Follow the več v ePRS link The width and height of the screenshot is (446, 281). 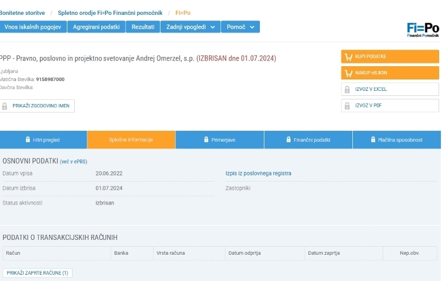click(74, 162)
